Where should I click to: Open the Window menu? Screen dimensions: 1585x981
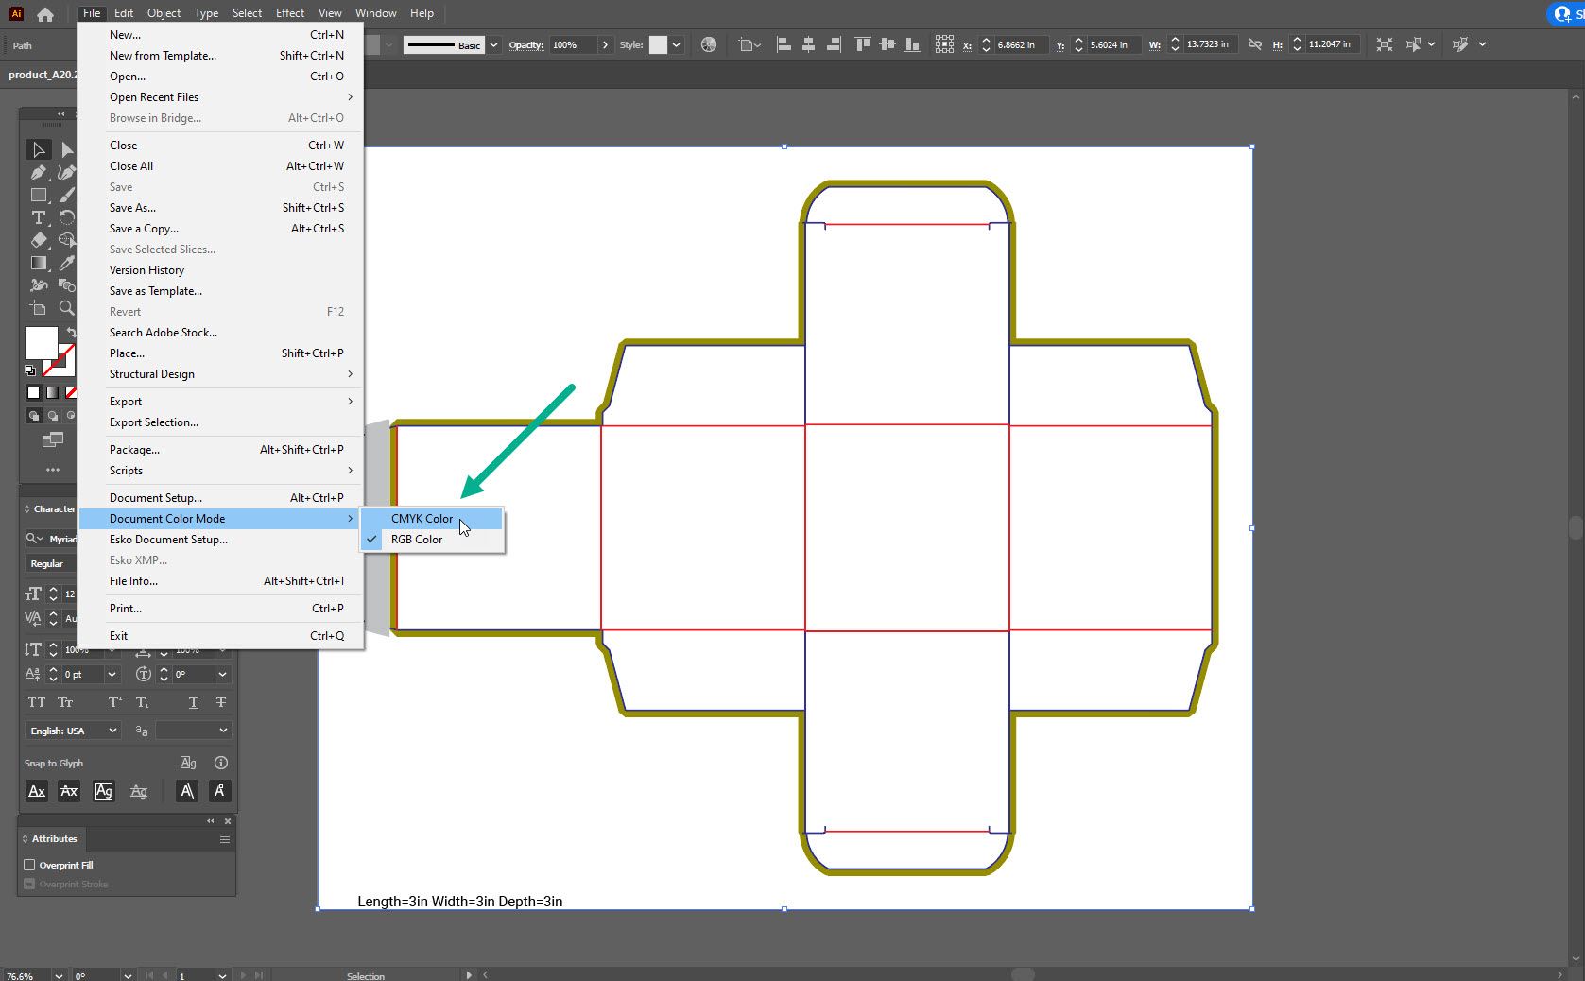[x=375, y=13]
